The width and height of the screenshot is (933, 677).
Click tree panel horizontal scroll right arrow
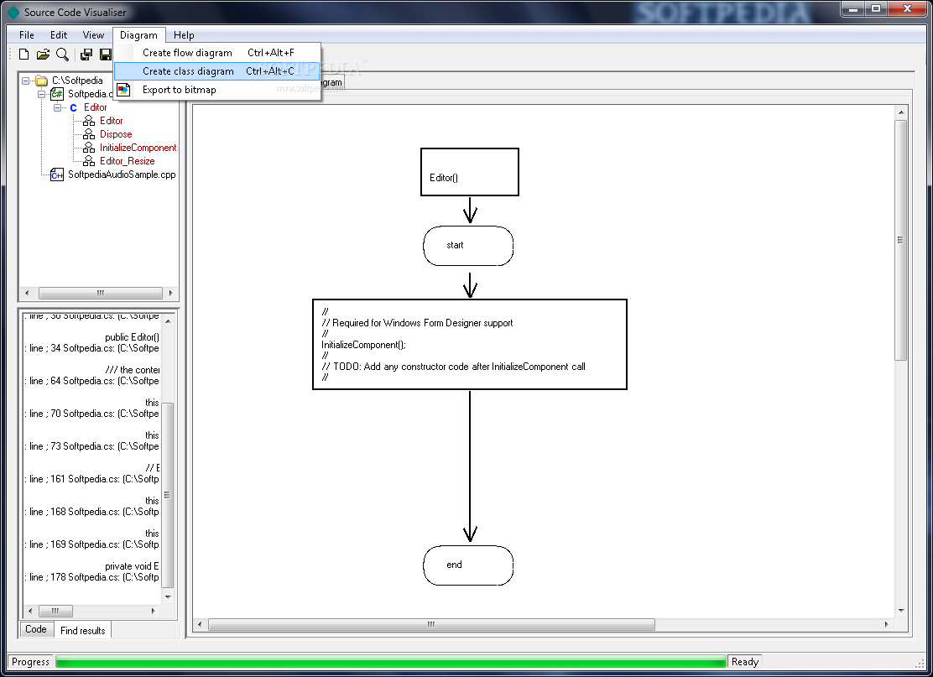tap(171, 294)
